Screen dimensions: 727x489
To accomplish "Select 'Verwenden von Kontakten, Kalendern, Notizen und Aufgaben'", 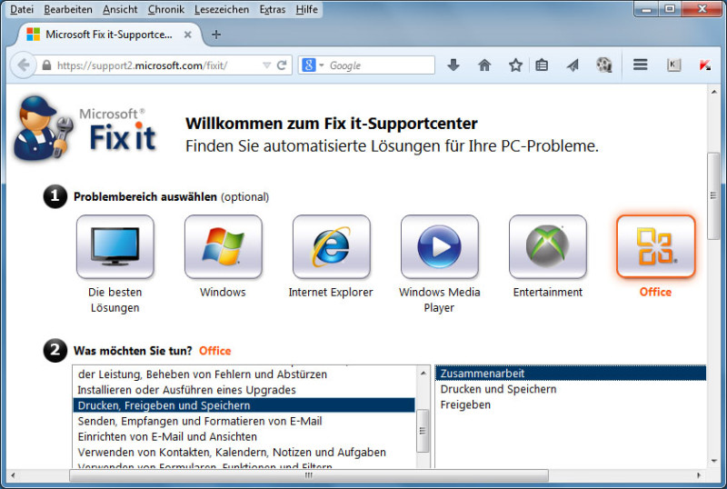I will coord(244,452).
